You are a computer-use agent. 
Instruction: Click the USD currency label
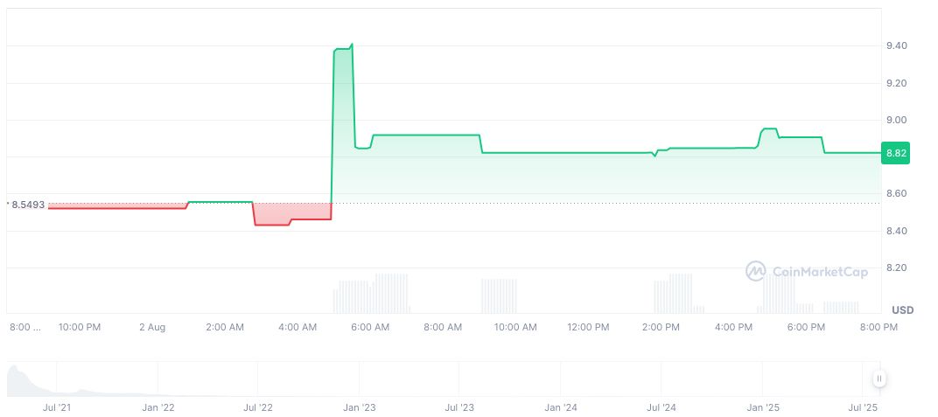point(902,310)
